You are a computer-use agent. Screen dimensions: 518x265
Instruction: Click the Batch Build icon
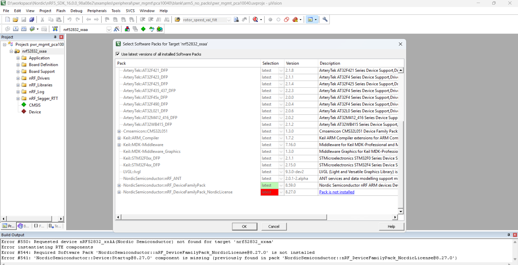32,29
